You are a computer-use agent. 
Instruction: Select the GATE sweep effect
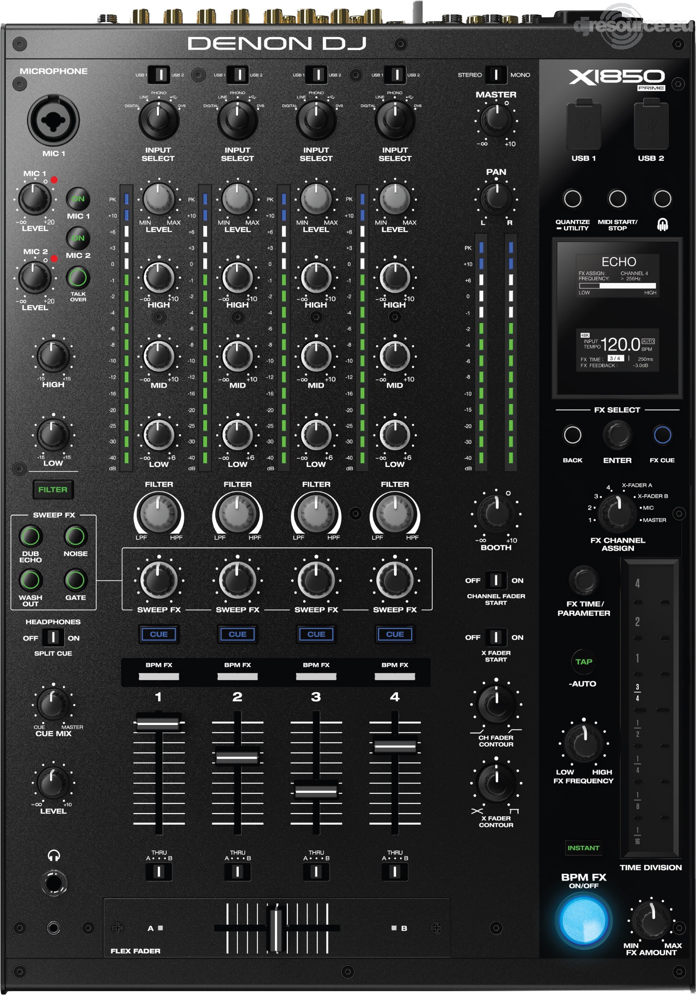76,580
